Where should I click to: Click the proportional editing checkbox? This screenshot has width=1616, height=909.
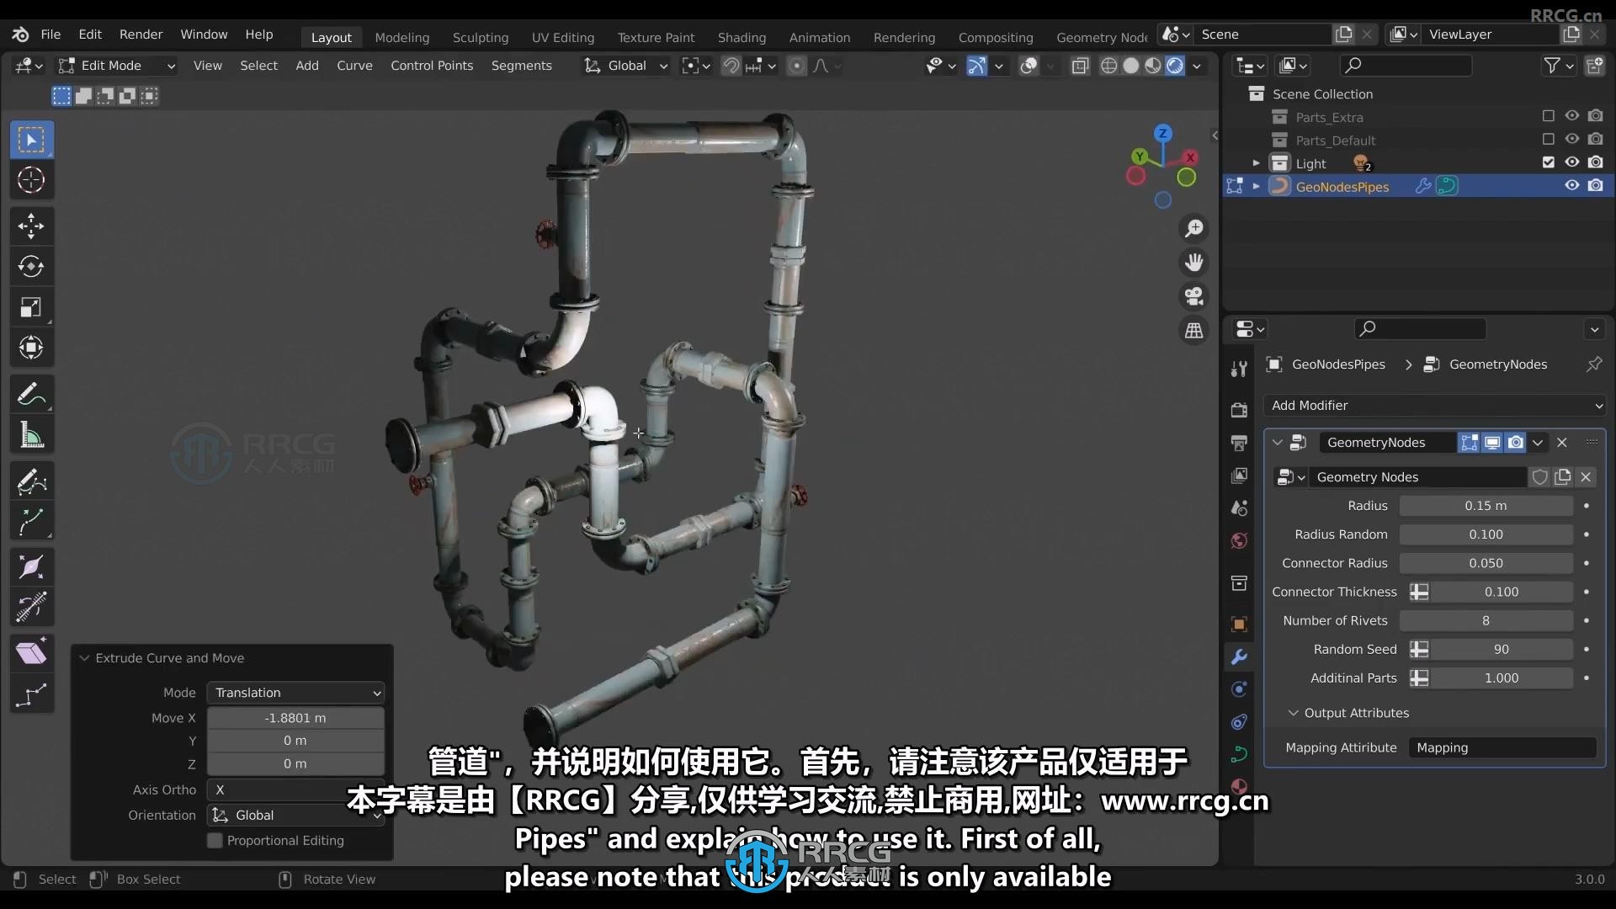(213, 840)
